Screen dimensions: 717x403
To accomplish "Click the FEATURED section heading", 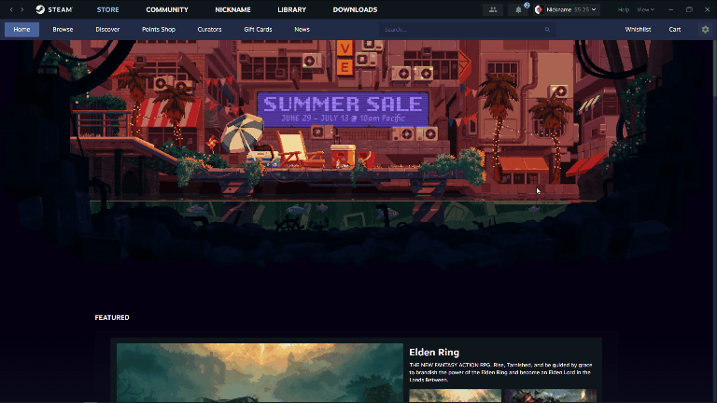I will [x=112, y=317].
